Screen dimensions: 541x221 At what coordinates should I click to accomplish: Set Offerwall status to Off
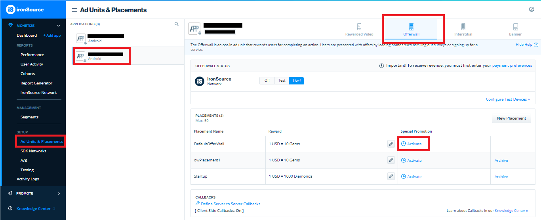point(267,81)
